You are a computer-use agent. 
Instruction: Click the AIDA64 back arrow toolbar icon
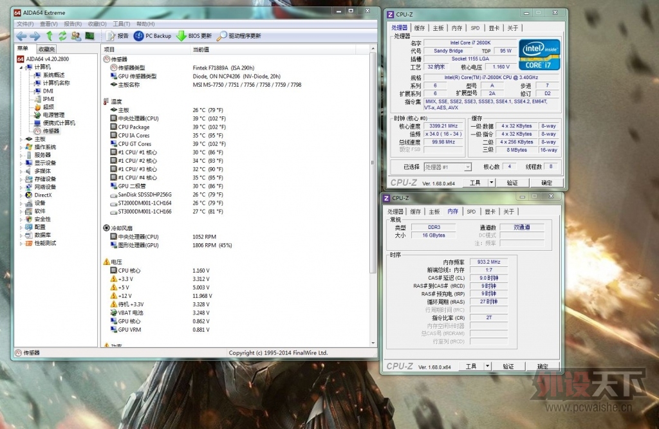[21, 36]
